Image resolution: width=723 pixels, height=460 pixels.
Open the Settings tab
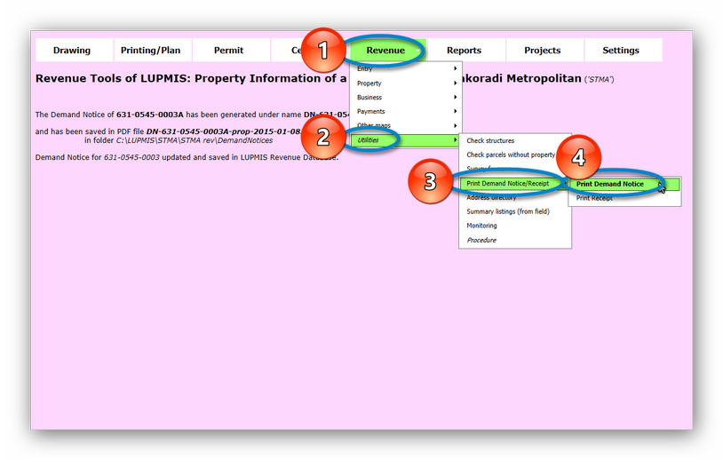point(621,51)
